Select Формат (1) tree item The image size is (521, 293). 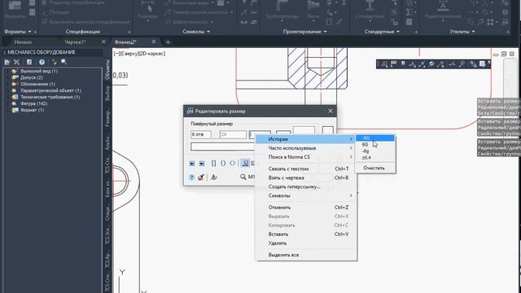click(x=32, y=110)
